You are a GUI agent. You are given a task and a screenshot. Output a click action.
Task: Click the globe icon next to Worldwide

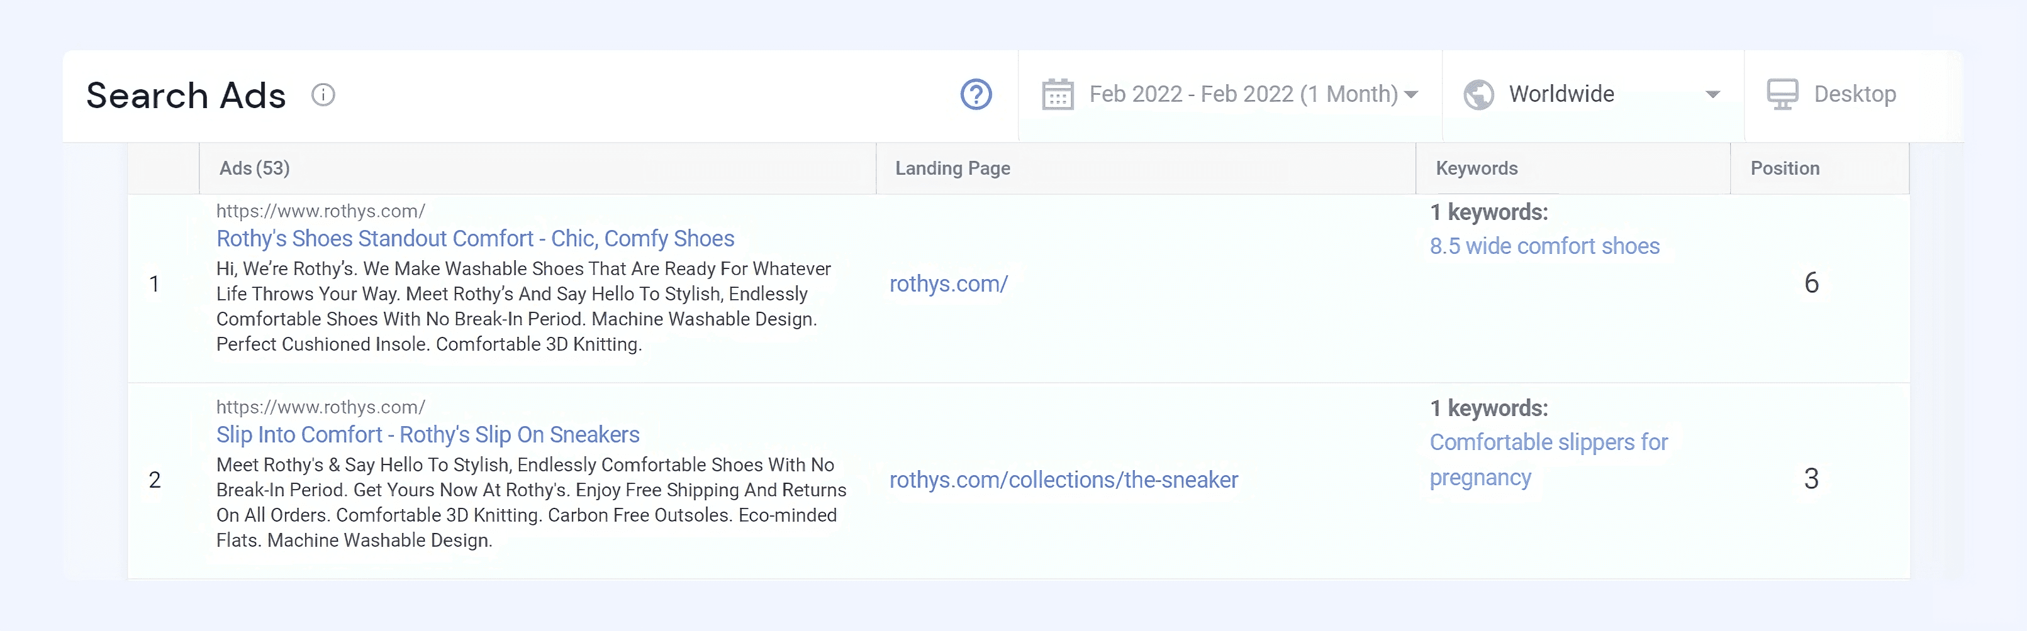point(1478,95)
